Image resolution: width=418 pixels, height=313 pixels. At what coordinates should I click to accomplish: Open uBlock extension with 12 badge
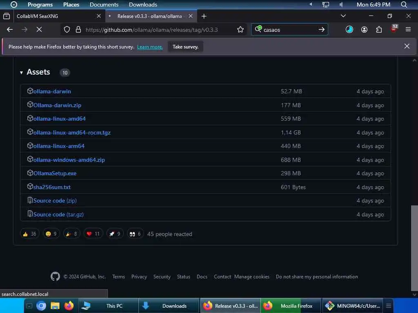[394, 29]
